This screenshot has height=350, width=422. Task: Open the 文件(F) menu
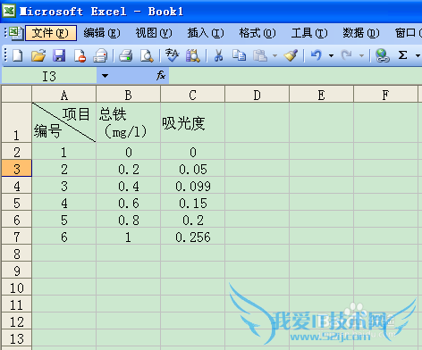[x=51, y=33]
